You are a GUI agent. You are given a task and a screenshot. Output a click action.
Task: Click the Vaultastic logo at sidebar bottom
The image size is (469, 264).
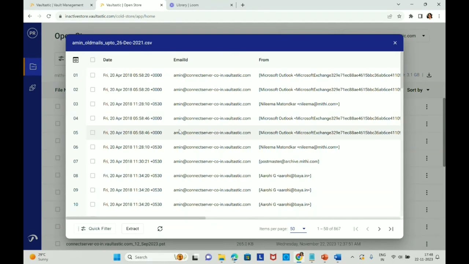pos(33,238)
